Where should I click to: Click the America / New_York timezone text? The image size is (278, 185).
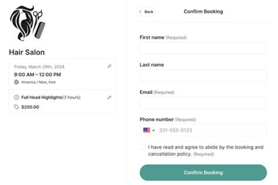pos(38,82)
